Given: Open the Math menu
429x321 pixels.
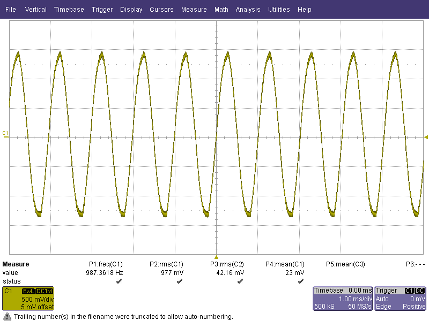Looking at the screenshot, I should click(x=221, y=10).
